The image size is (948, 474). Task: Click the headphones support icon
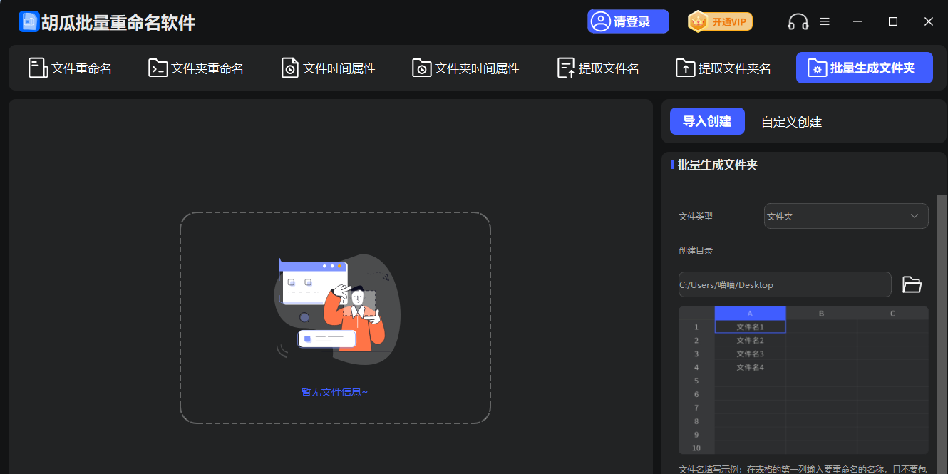click(x=798, y=21)
